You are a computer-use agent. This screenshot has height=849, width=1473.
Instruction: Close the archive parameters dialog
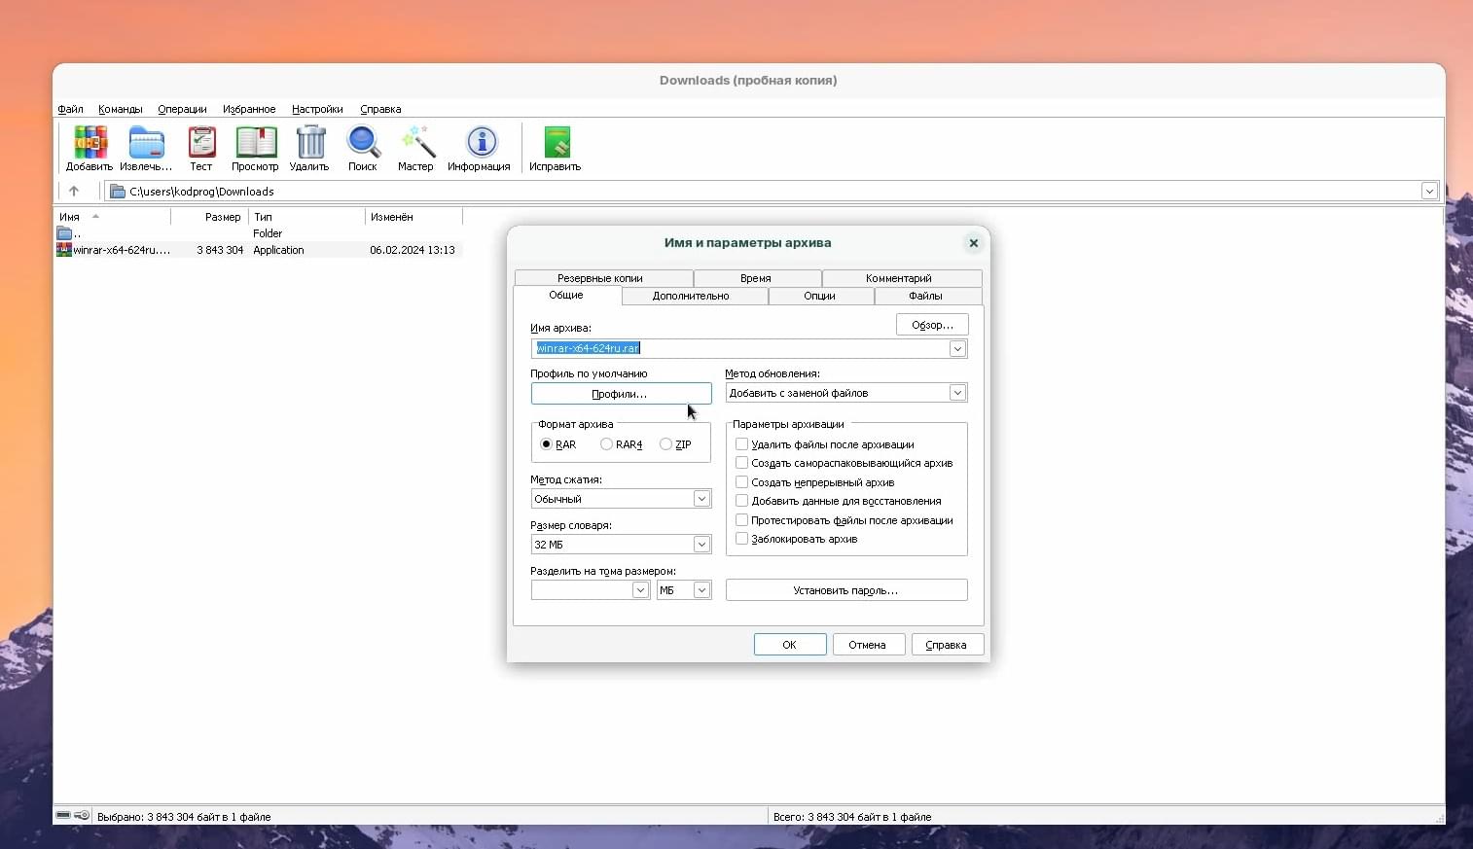pyautogui.click(x=973, y=243)
